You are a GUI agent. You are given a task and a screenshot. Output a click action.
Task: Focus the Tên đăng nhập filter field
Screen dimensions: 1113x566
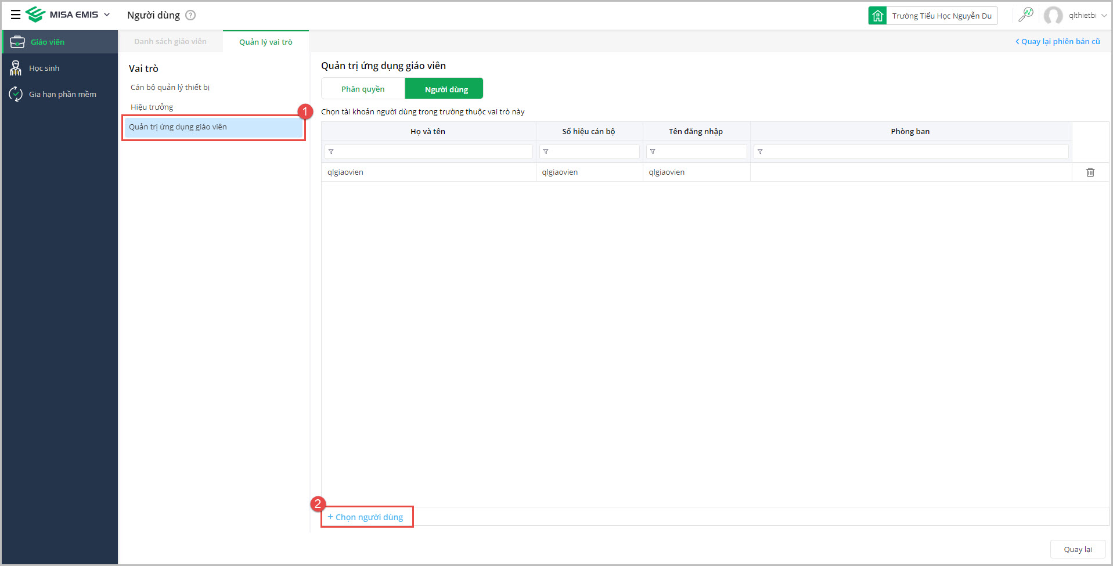697,152
